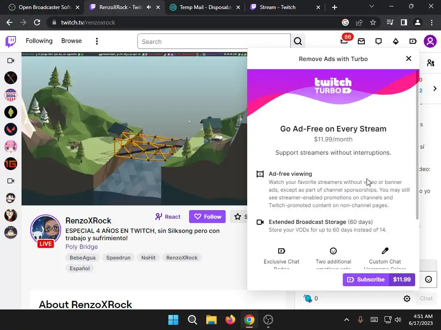Viewport: 441px width, 330px height.
Task: Bookmark this page with star icon
Action: coord(373,22)
